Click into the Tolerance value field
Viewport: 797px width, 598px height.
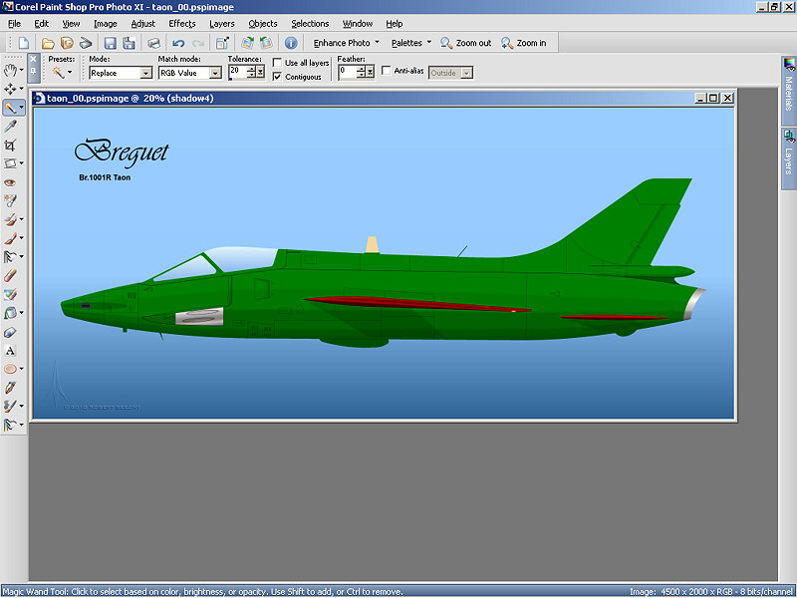(237, 72)
